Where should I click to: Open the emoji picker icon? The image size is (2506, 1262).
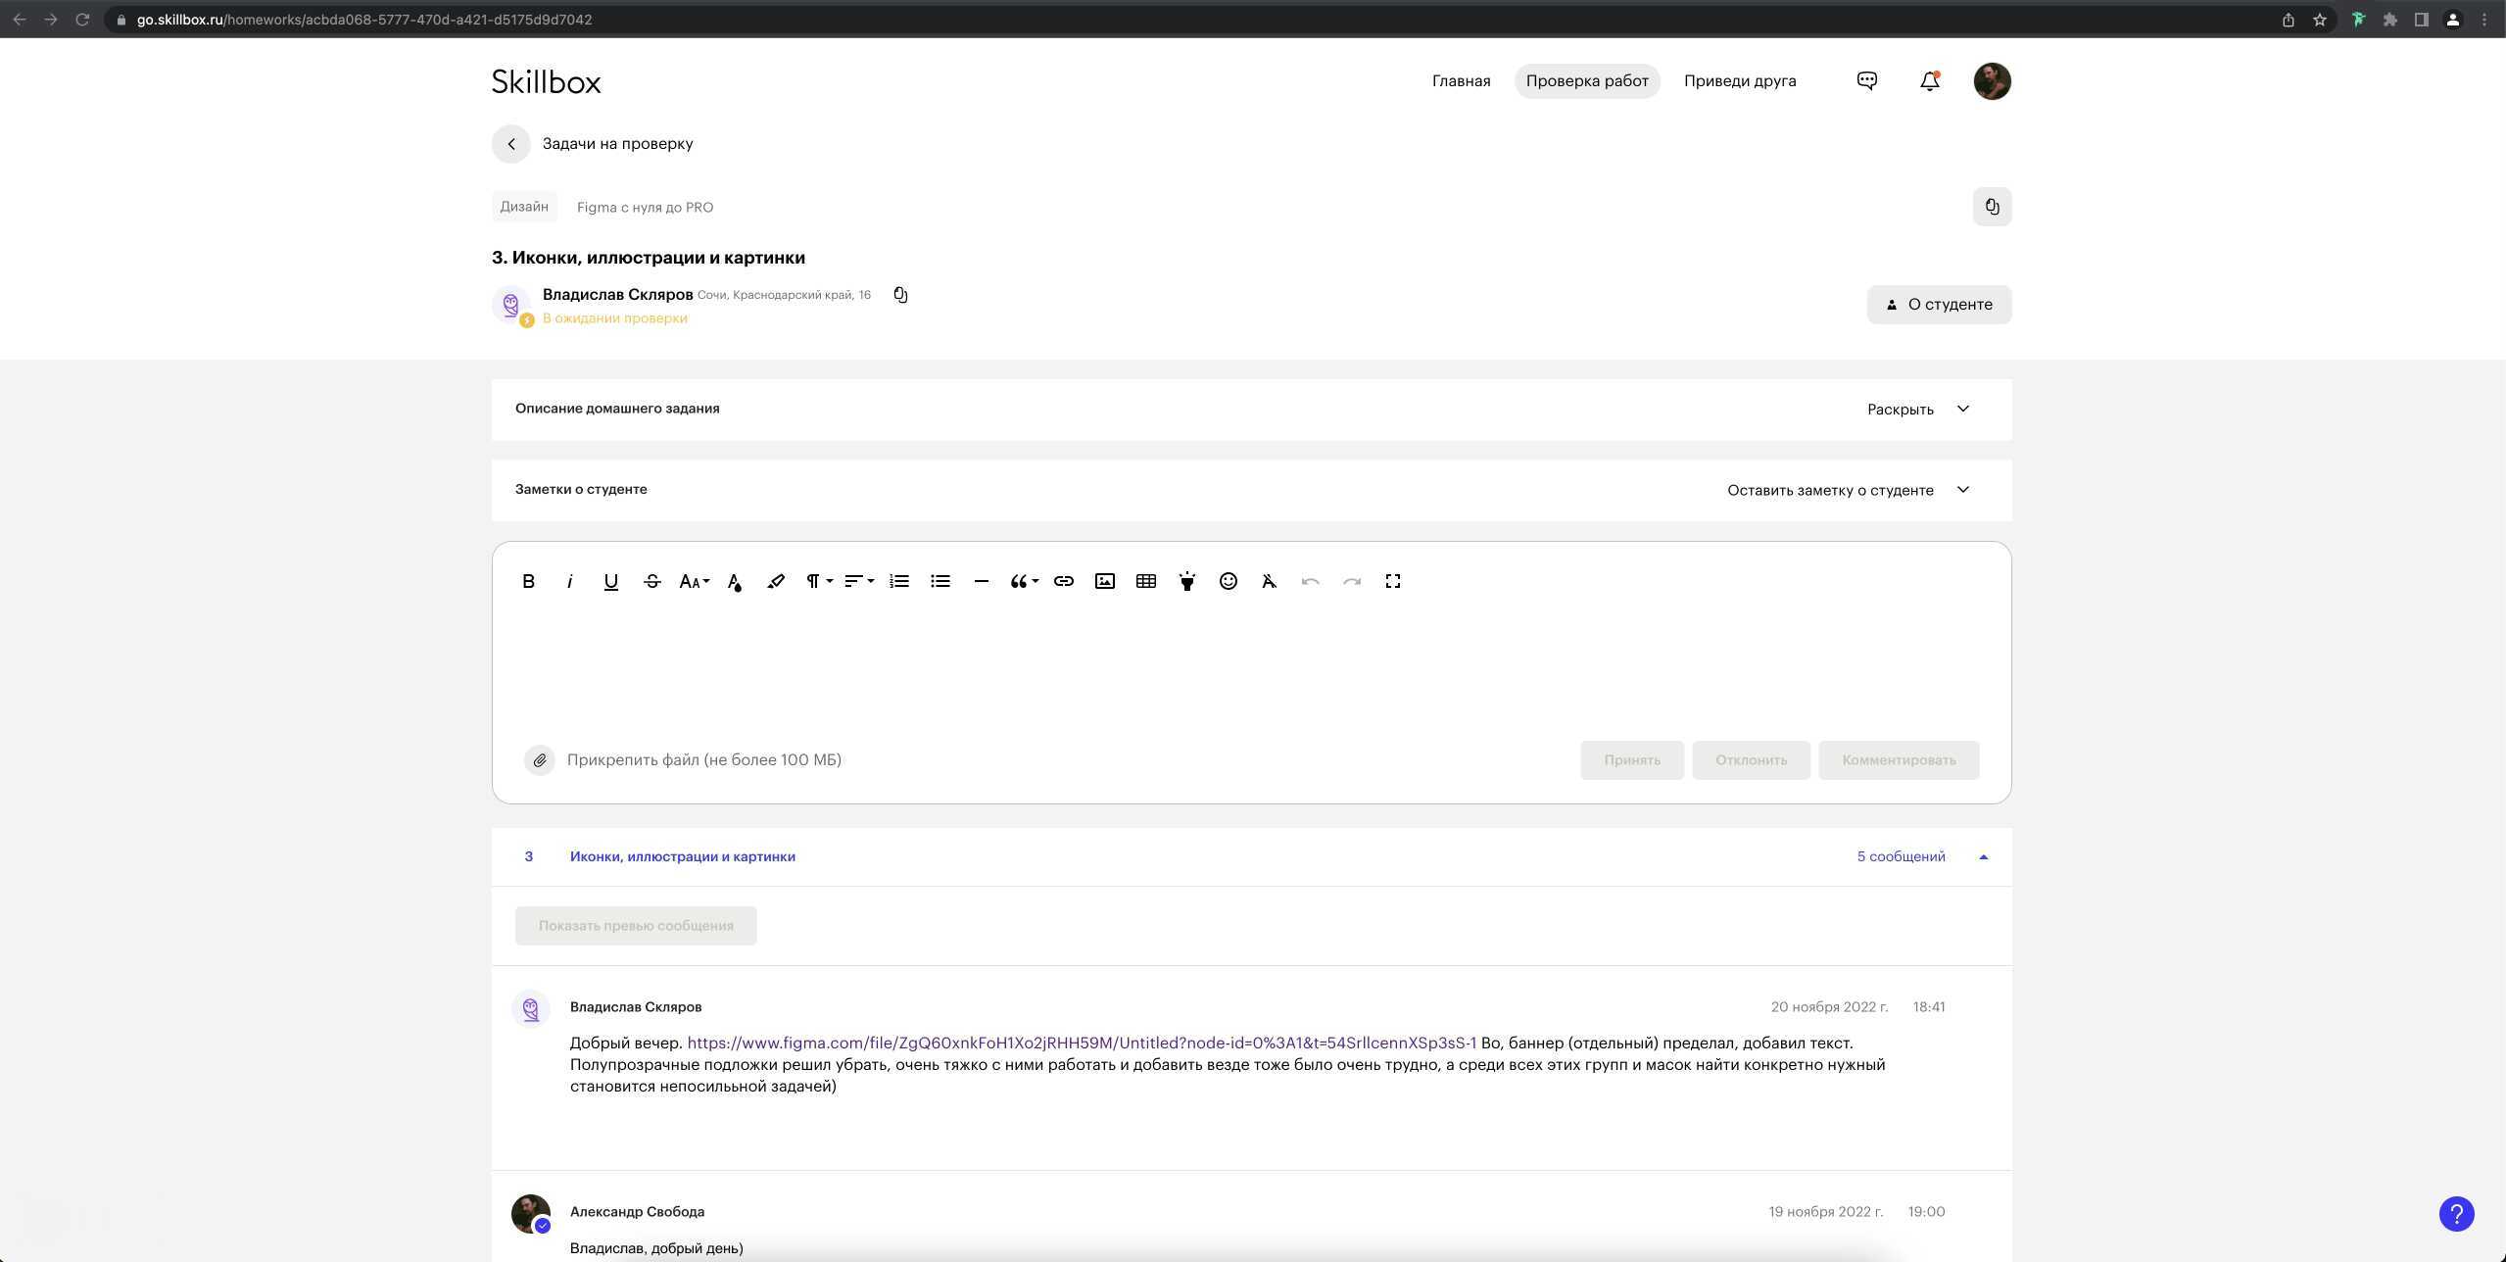click(x=1228, y=581)
